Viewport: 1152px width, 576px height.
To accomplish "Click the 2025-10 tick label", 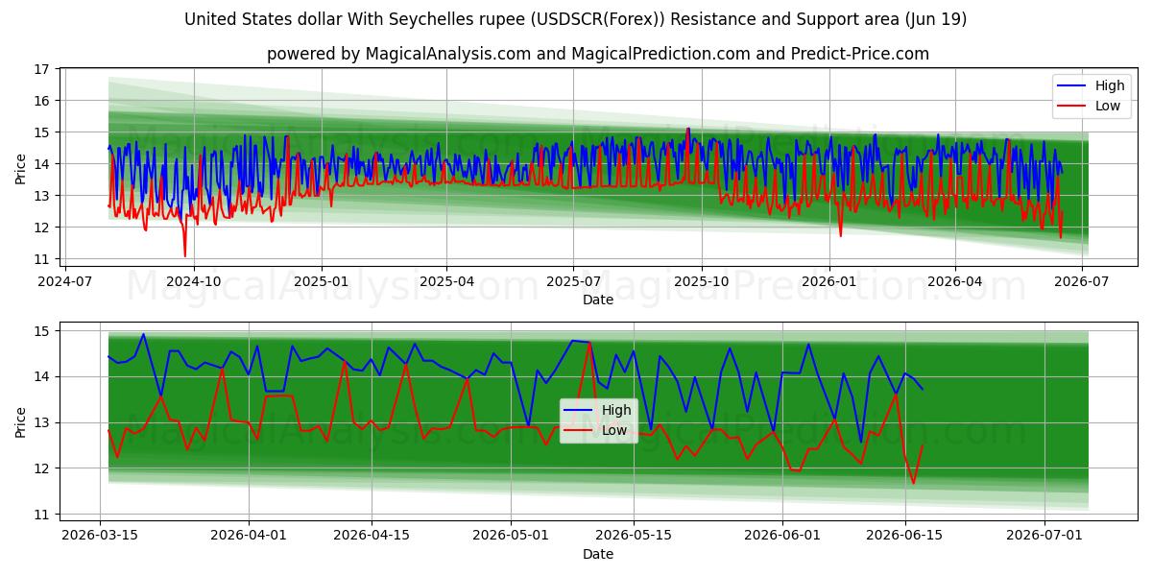I will click(701, 281).
